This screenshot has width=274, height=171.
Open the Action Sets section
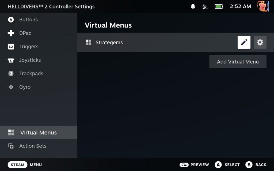tap(39, 146)
